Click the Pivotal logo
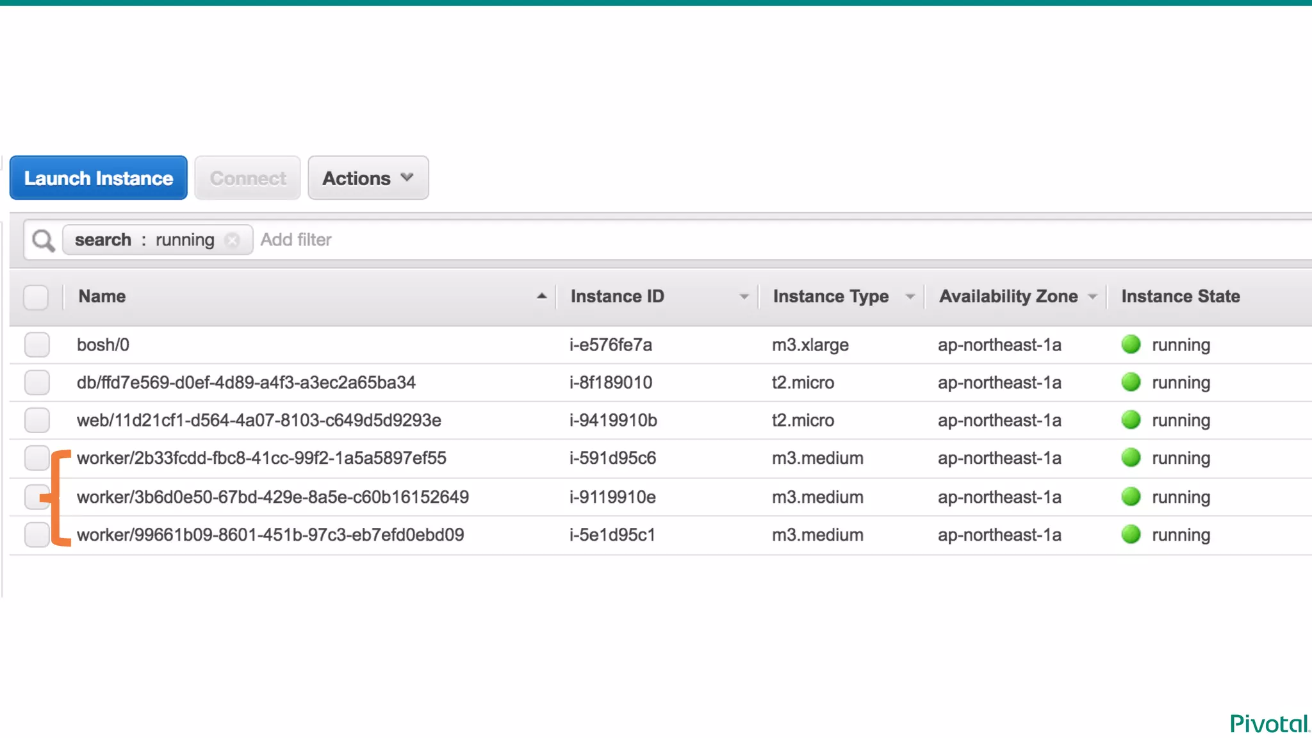 tap(1268, 724)
